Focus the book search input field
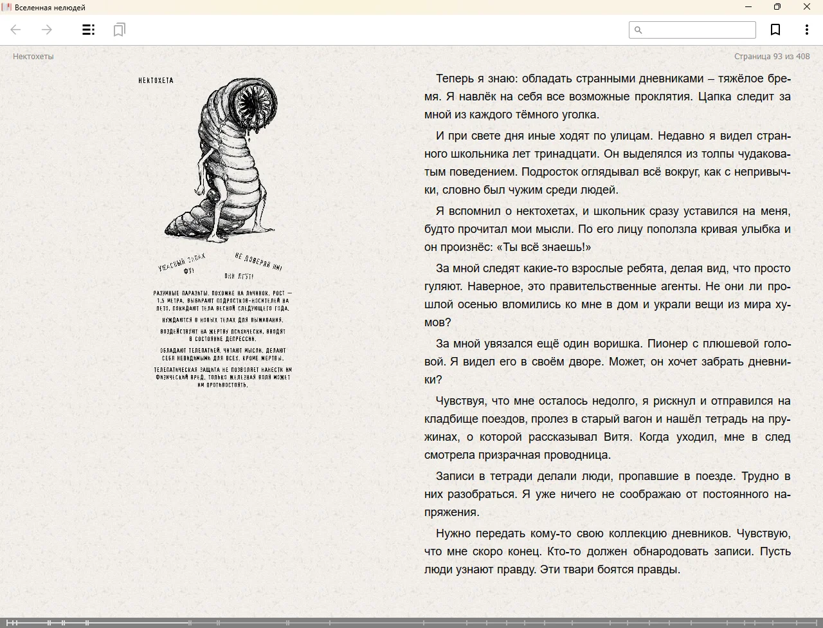Image resolution: width=823 pixels, height=628 pixels. [x=698, y=30]
